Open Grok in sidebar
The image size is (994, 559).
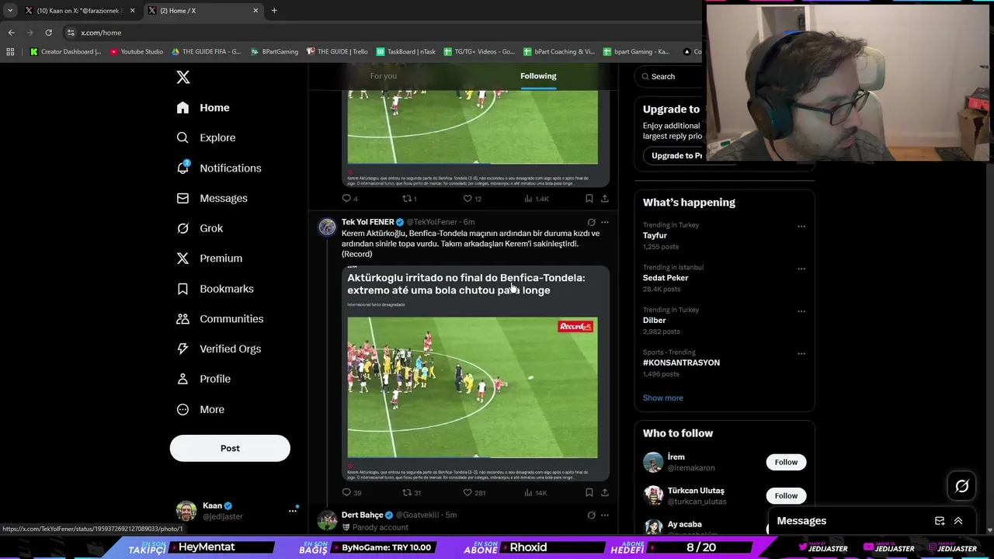(200, 228)
